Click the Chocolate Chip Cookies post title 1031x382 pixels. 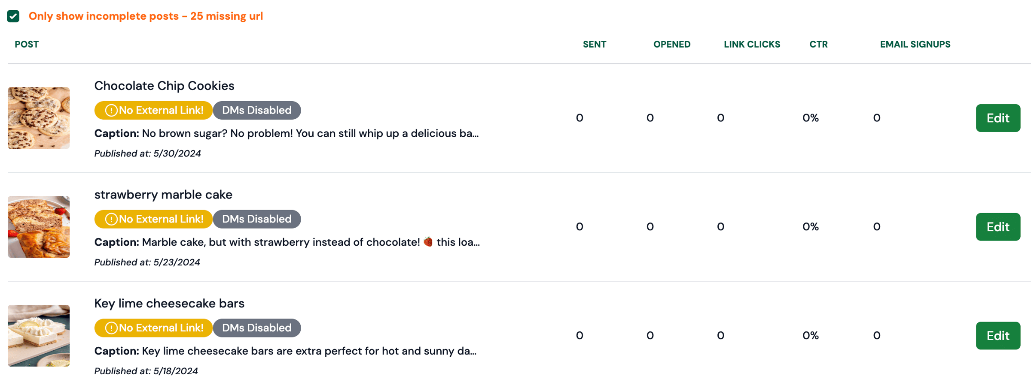tap(164, 86)
